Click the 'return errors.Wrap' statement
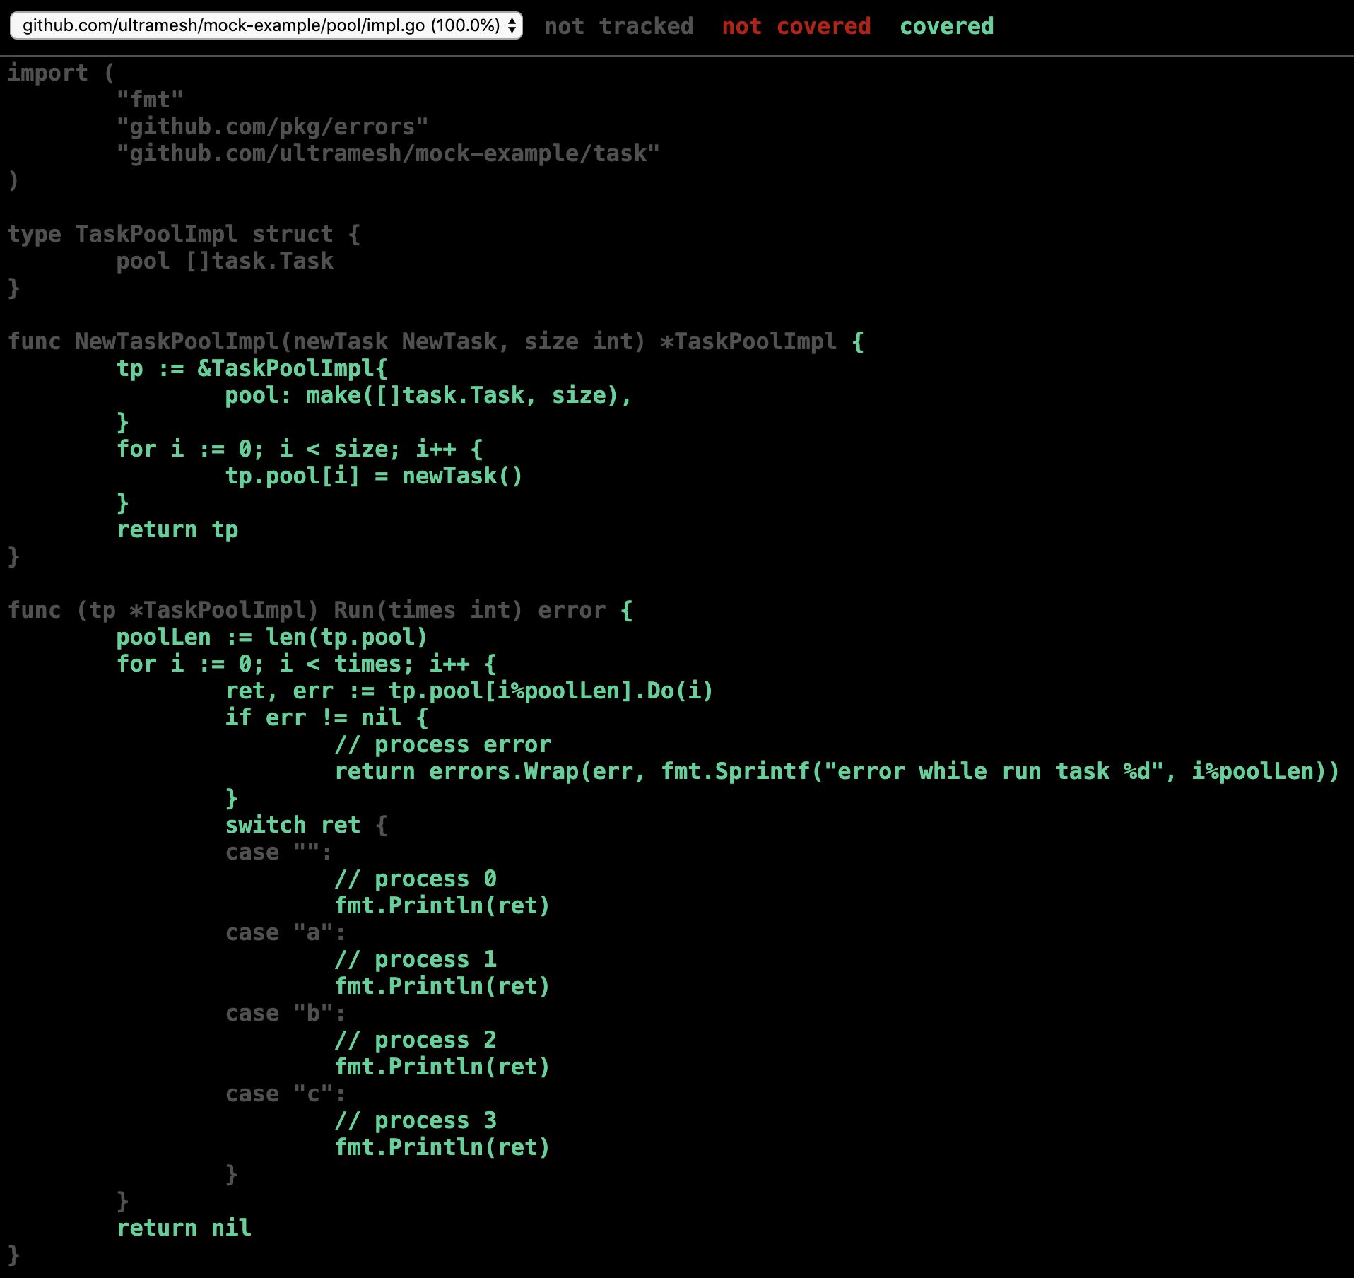 (836, 771)
